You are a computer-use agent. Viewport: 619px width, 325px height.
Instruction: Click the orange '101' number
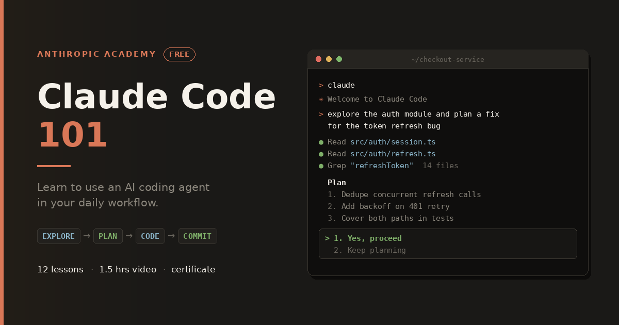(73, 135)
